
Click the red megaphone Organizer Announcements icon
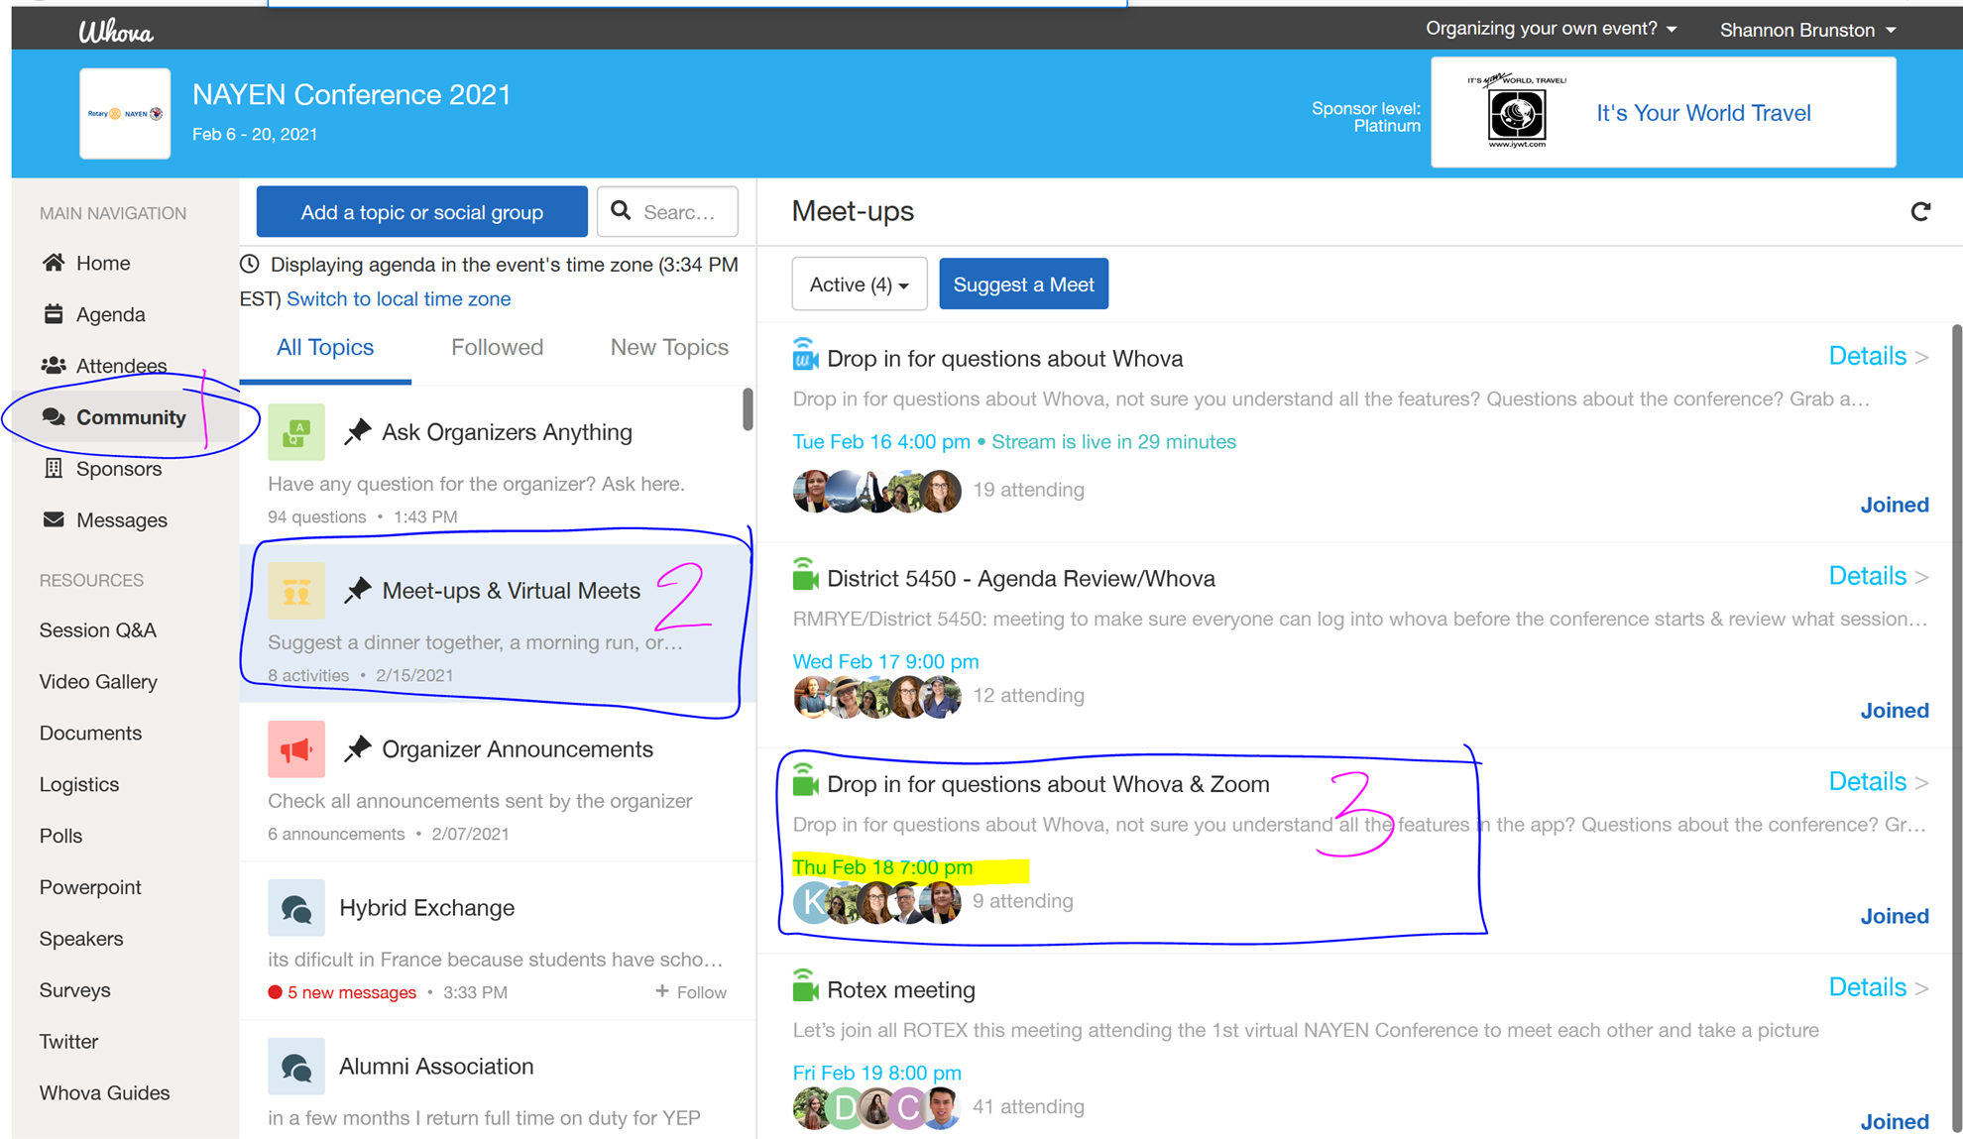tap(295, 749)
